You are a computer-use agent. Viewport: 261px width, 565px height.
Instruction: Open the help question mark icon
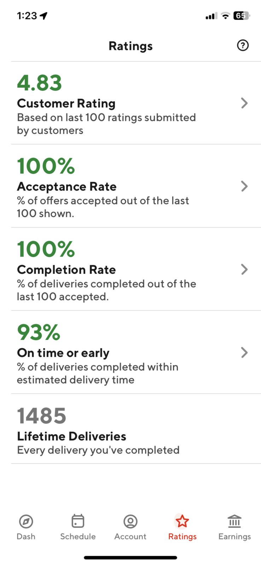[243, 45]
